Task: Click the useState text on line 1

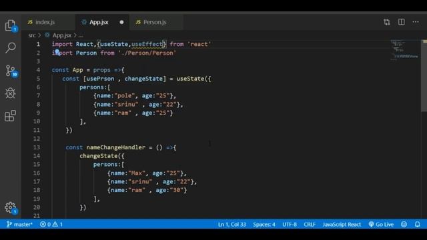Action: coord(114,44)
